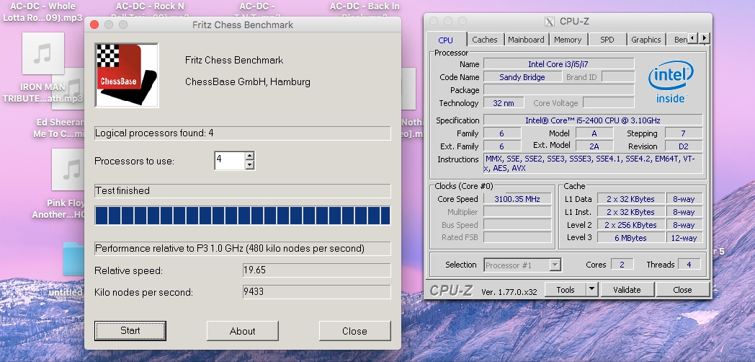Click the Processors to use input field

230,161
